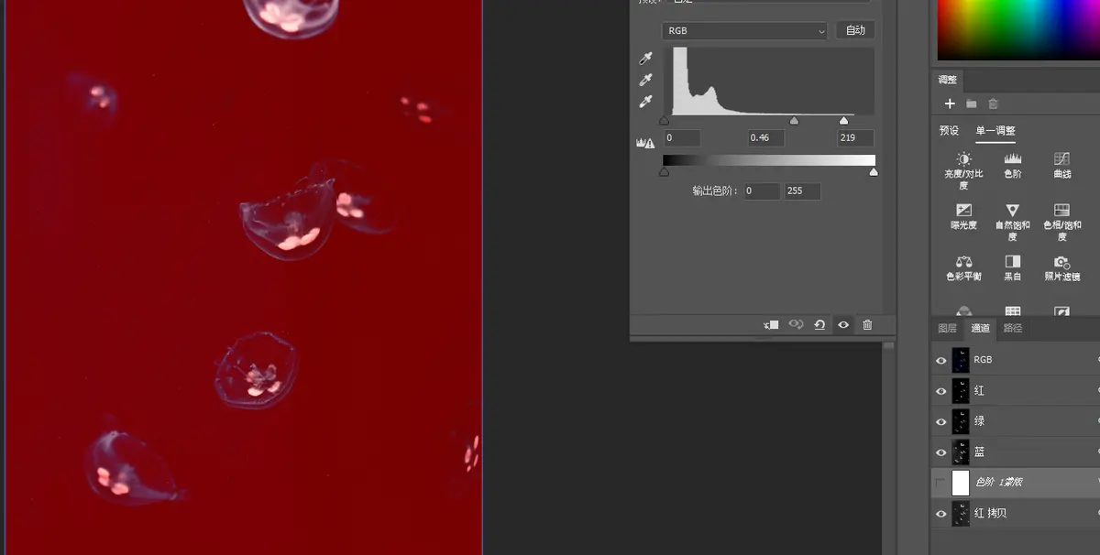Image resolution: width=1100 pixels, height=555 pixels.
Task: Add a 自然饱和度 vibrance adjustment
Action: (1013, 222)
